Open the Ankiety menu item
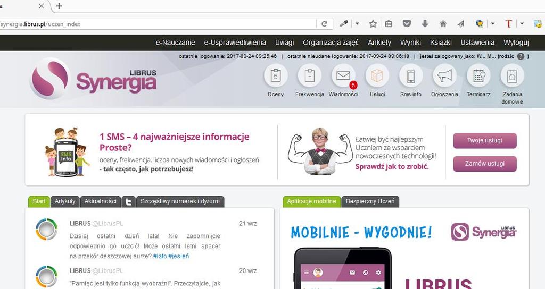Viewport: 545px width, 289px height. pos(379,42)
